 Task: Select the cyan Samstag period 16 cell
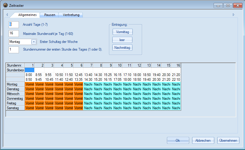coord(176,108)
